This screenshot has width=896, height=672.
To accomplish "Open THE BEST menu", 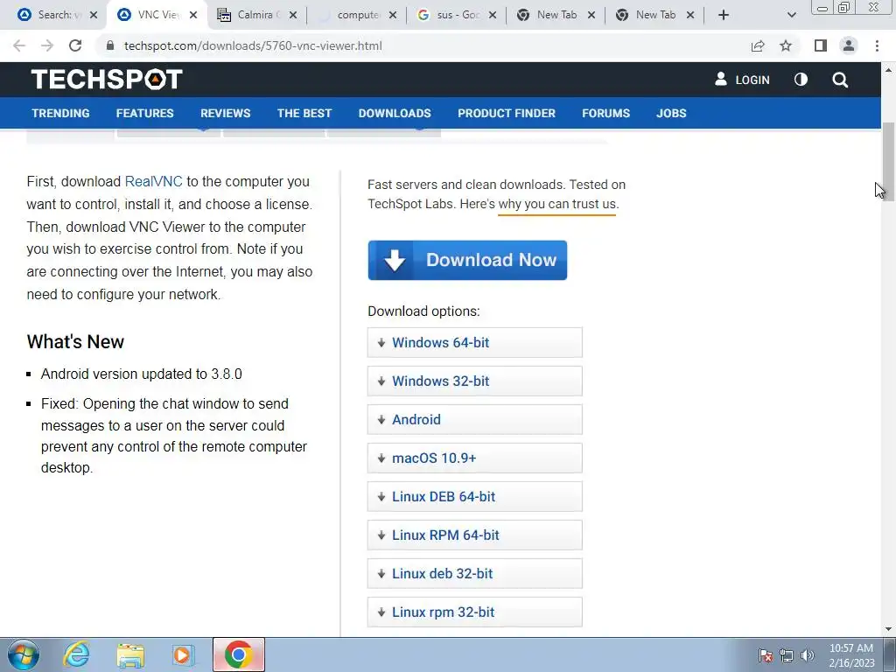I will point(304,113).
